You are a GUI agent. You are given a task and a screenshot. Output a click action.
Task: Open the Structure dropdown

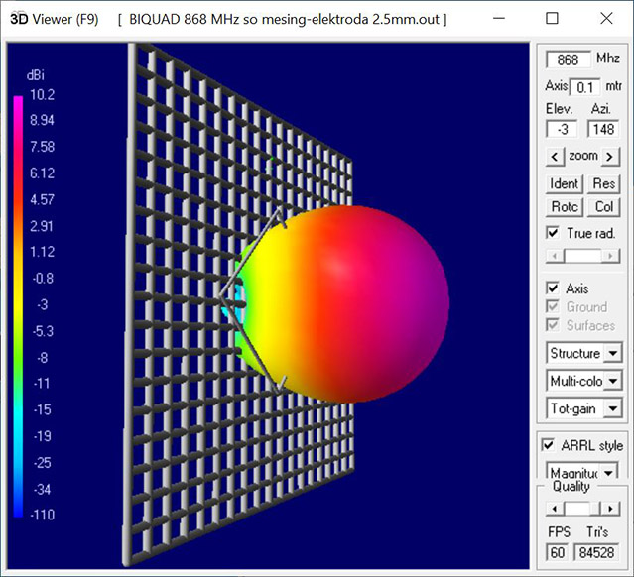click(612, 353)
